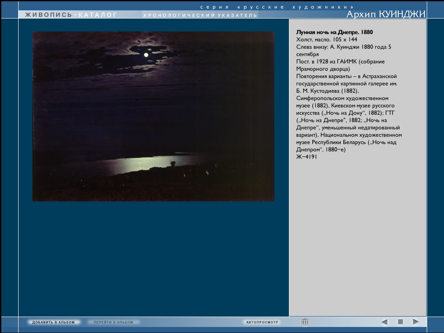Screen dimensions: 444x333
Task: Switch to the КАТАЛОГ section
Action: pos(98,15)
